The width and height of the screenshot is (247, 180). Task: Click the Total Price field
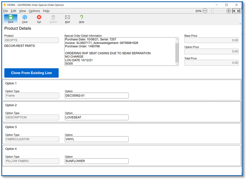coord(211,63)
